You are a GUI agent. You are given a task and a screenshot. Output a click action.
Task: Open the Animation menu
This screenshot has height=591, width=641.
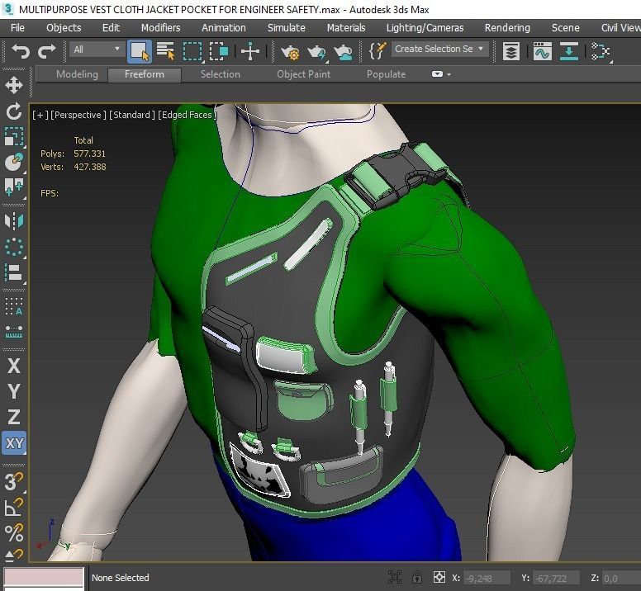coord(224,28)
